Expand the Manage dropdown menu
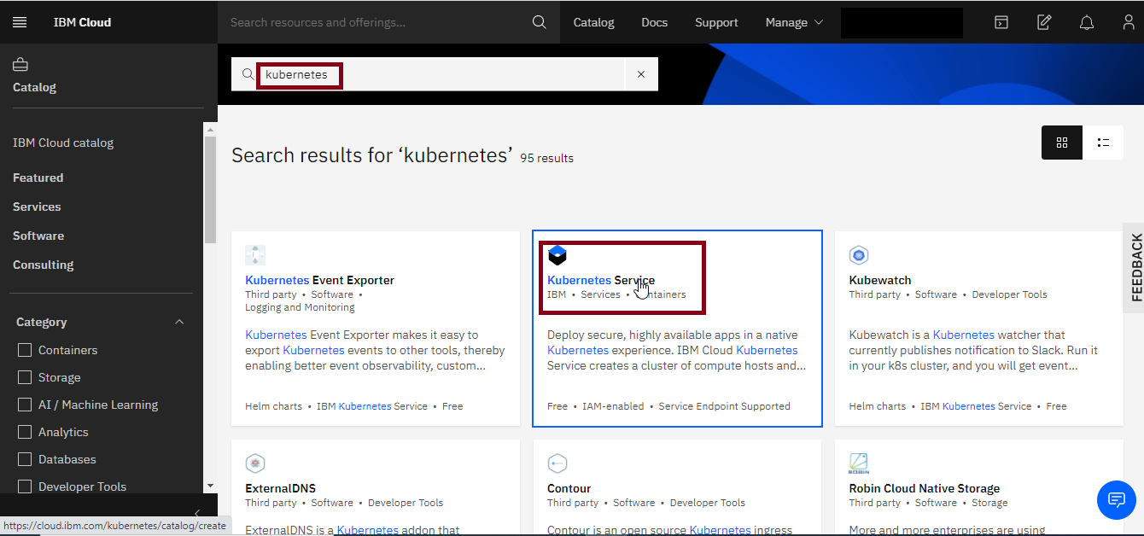The image size is (1144, 536). [x=794, y=22]
